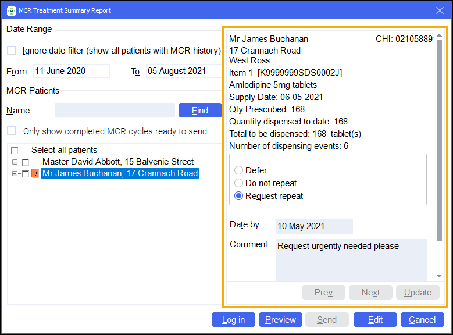Tick checkbox for Mr James Buchanan
Screen dimensions: 453x335
(26, 174)
